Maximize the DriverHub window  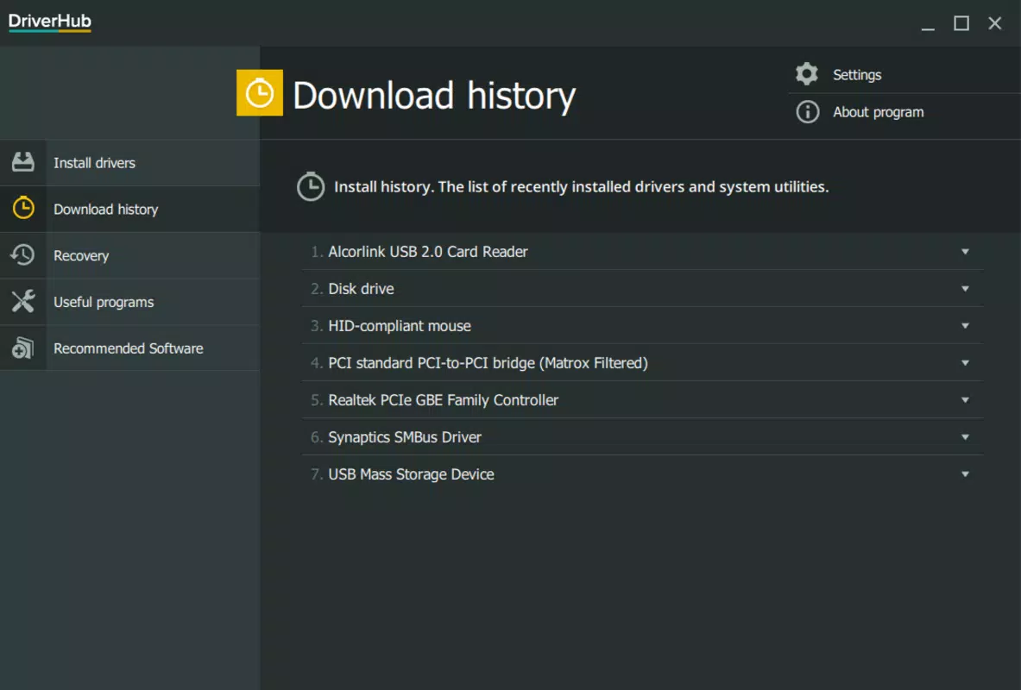961,23
